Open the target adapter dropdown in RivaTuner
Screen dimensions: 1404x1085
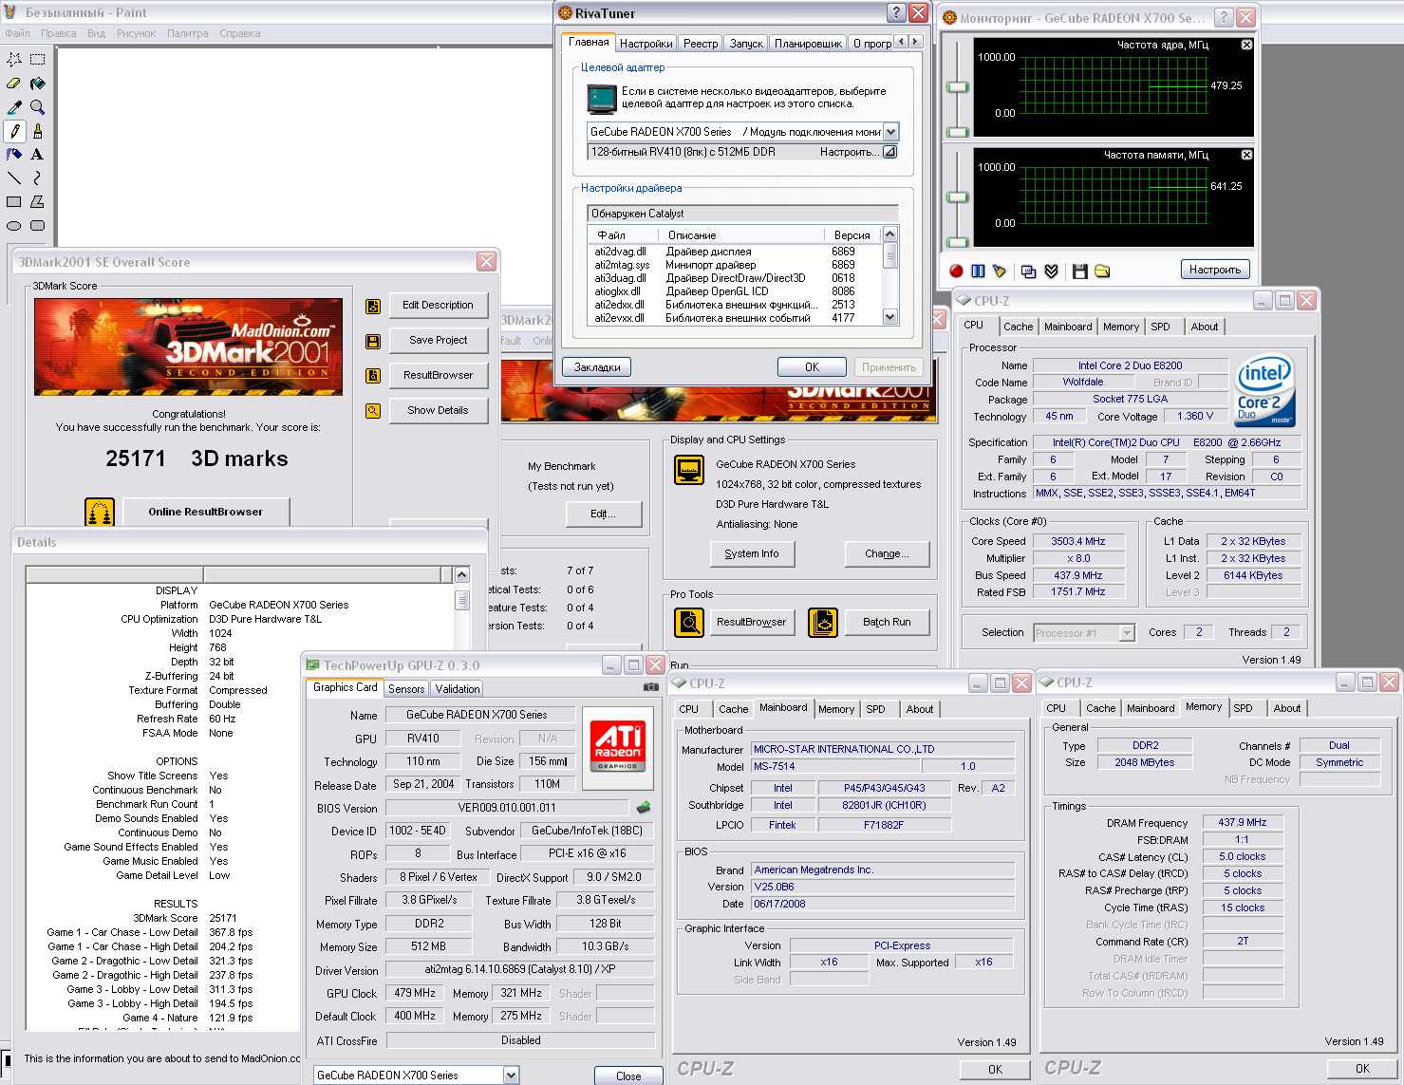(890, 132)
